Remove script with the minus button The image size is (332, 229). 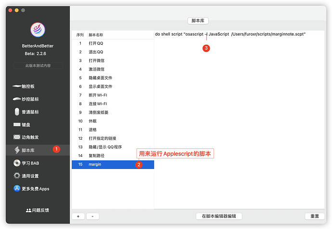(92, 217)
